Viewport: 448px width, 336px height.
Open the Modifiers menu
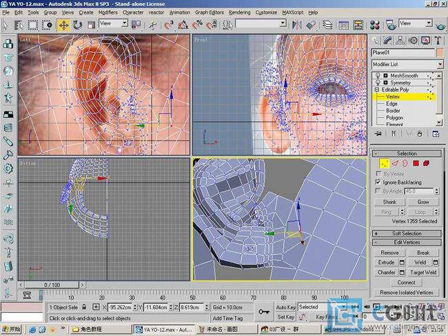click(108, 12)
